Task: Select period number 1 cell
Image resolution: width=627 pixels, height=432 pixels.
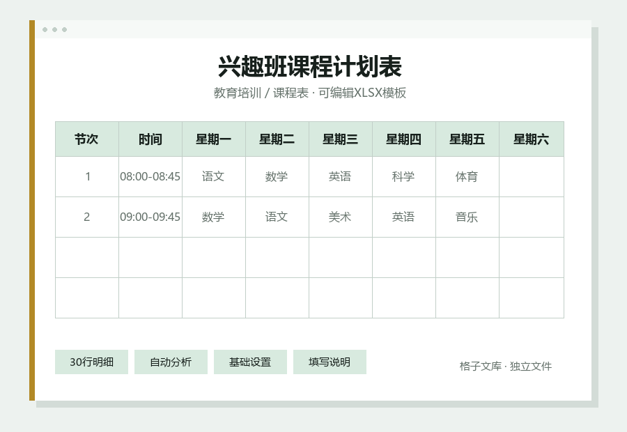Action: [87, 176]
